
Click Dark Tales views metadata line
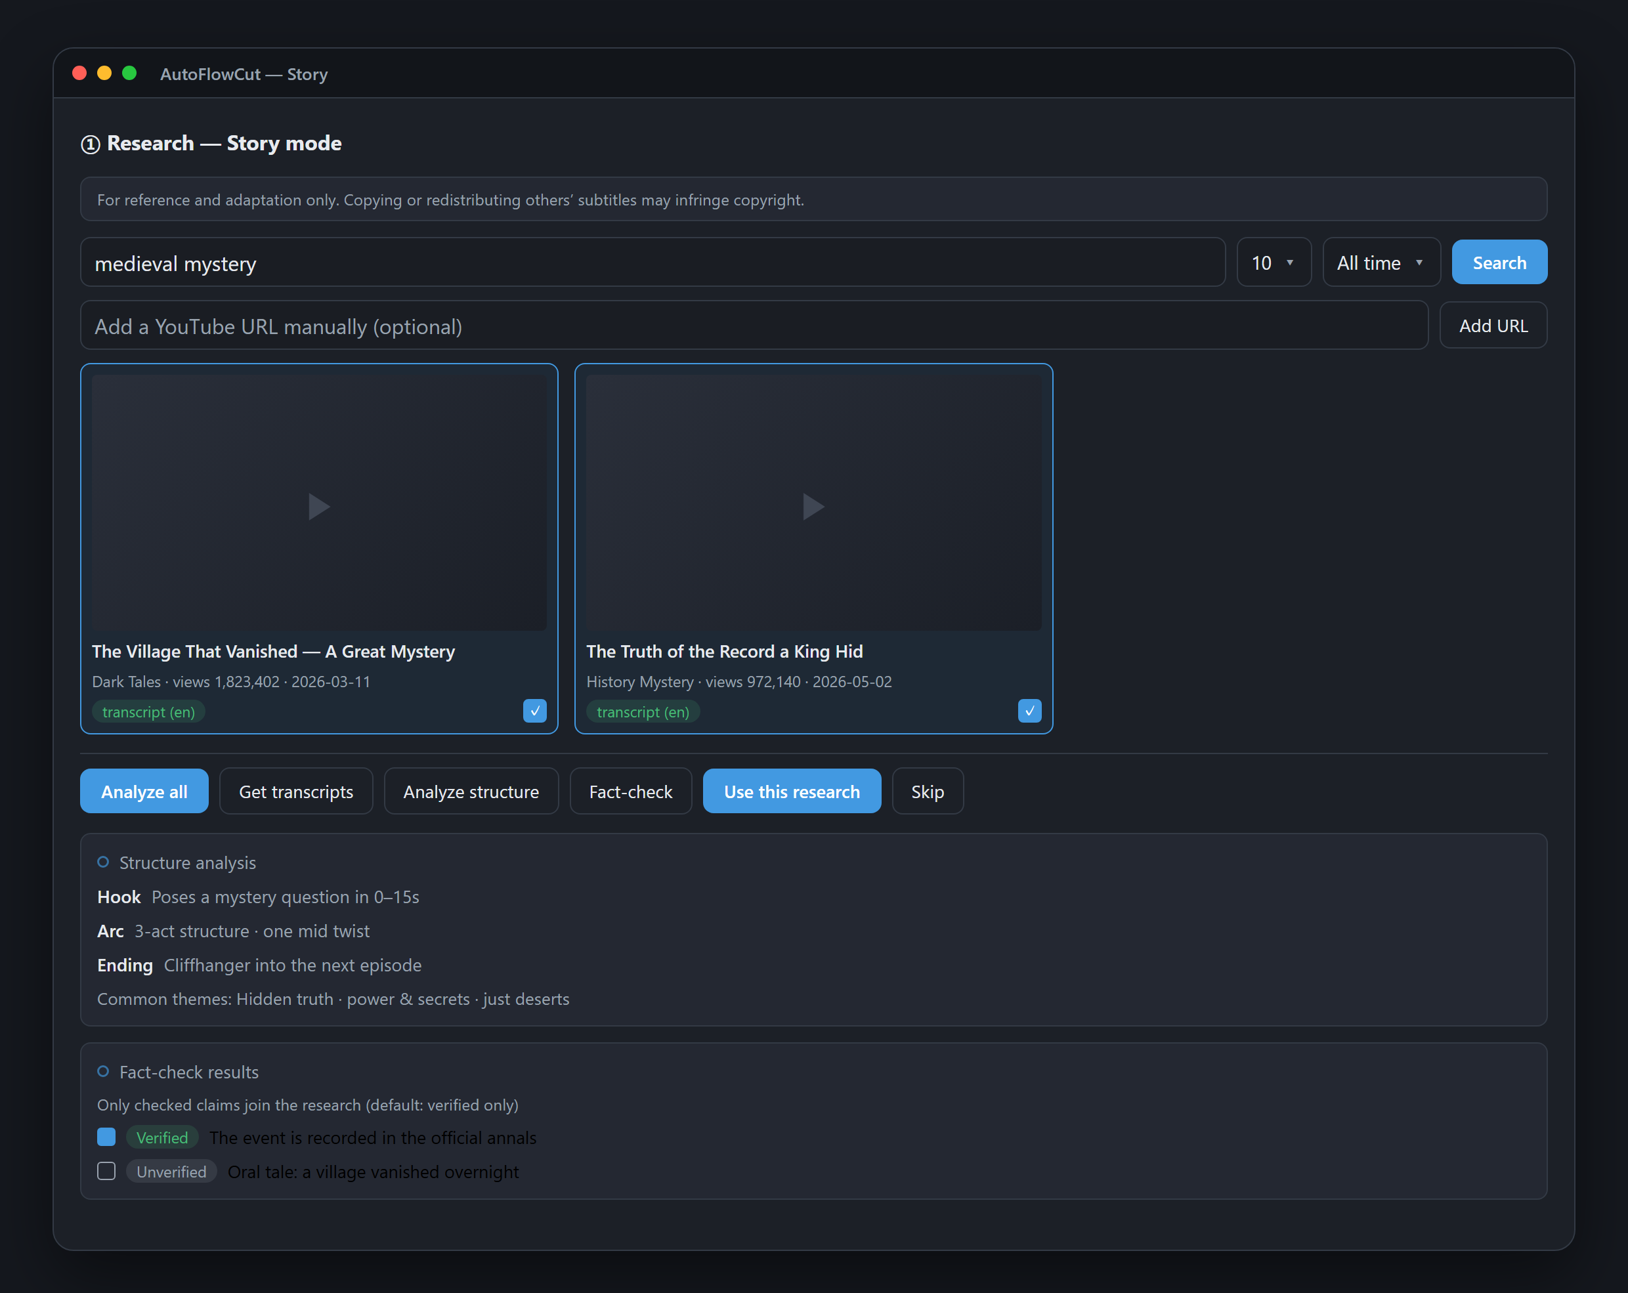[231, 681]
